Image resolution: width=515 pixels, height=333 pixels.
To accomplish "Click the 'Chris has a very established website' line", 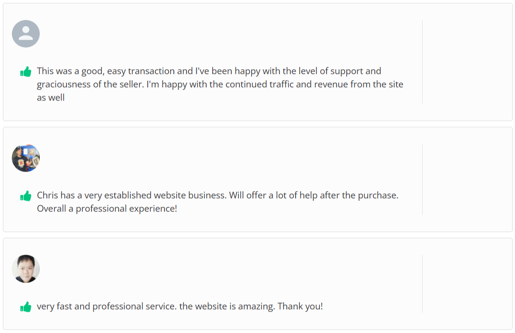I will 217,195.
